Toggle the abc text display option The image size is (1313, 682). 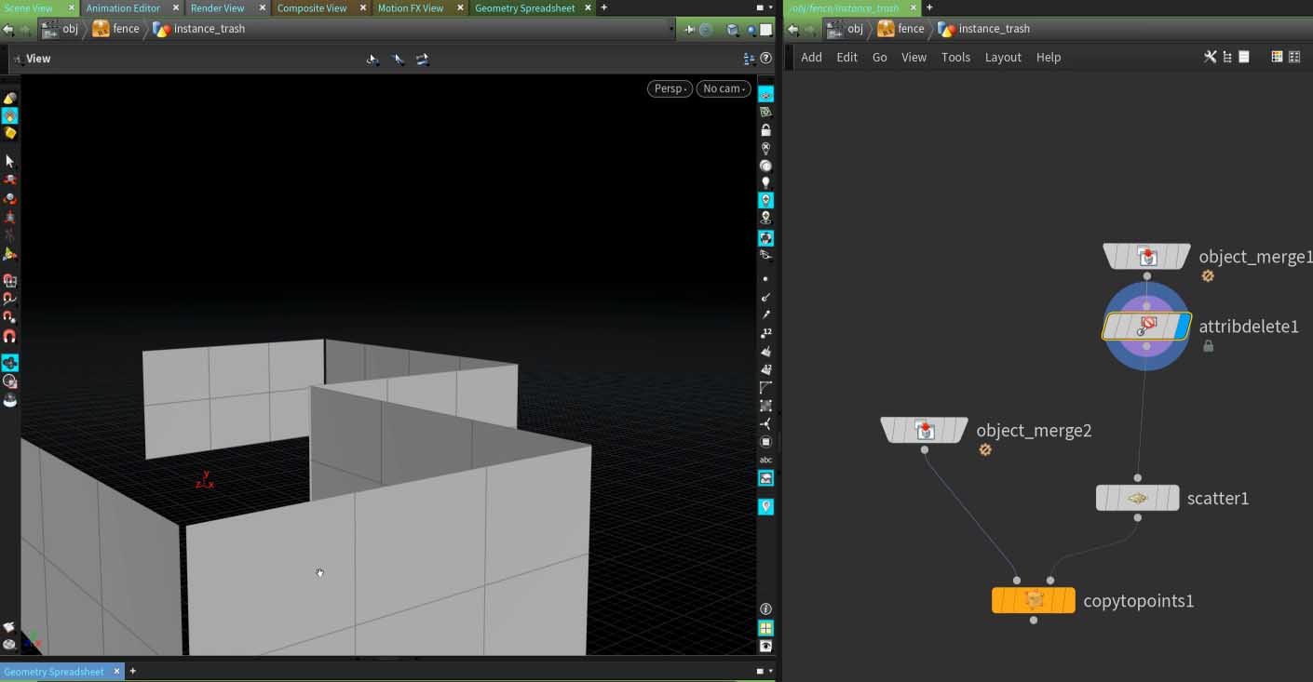click(x=765, y=460)
